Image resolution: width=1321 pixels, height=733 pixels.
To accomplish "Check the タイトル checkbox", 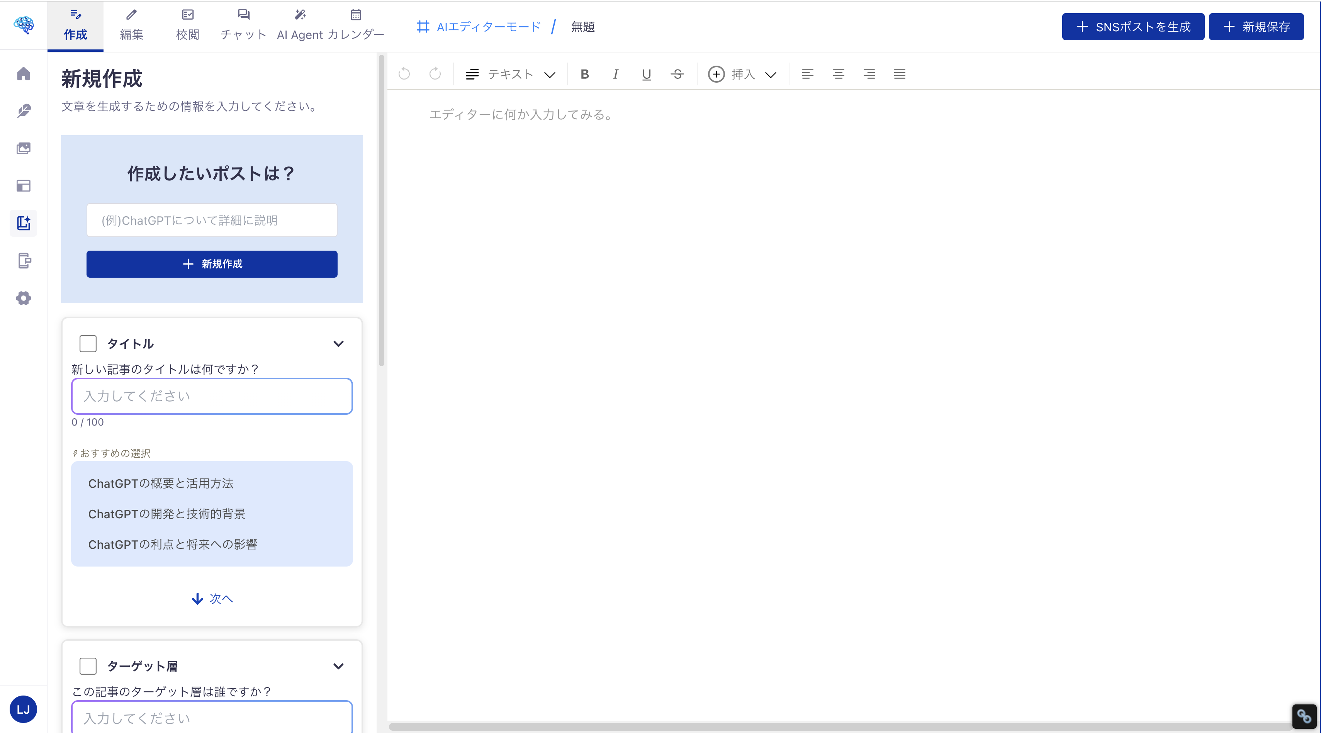I will (88, 343).
